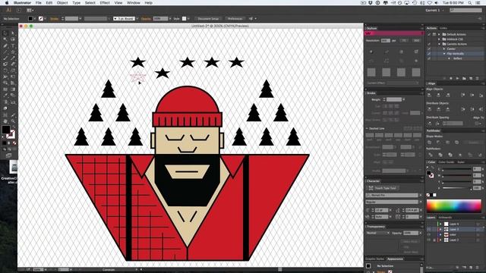Viewport: 486px width, 273px height.
Task: Open the Normal blending mode dropdown
Action: coord(377,233)
